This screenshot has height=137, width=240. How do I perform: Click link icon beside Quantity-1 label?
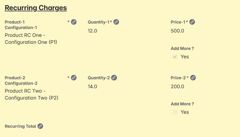(x=116, y=22)
